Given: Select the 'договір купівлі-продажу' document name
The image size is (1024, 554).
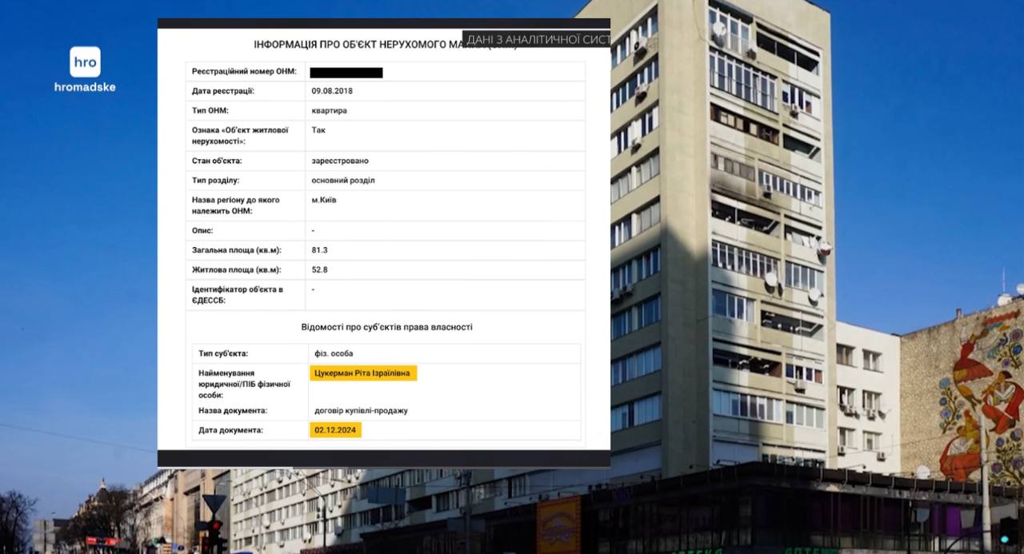Looking at the screenshot, I should point(361,411).
